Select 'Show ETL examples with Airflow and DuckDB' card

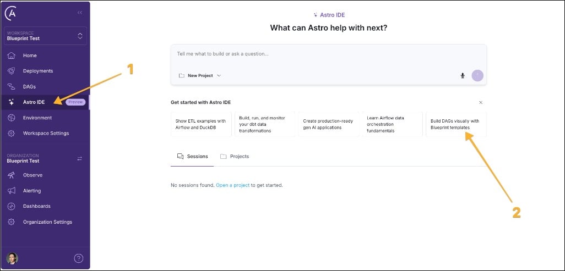click(x=201, y=124)
